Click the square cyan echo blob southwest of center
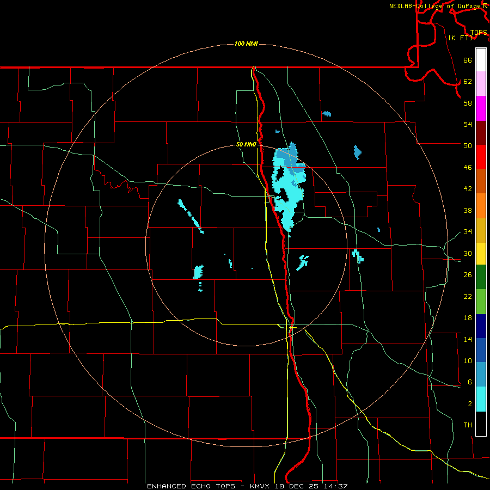This screenshot has height=490, width=490. point(198,272)
